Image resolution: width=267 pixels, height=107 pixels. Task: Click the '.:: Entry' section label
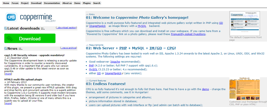pos(90,14)
